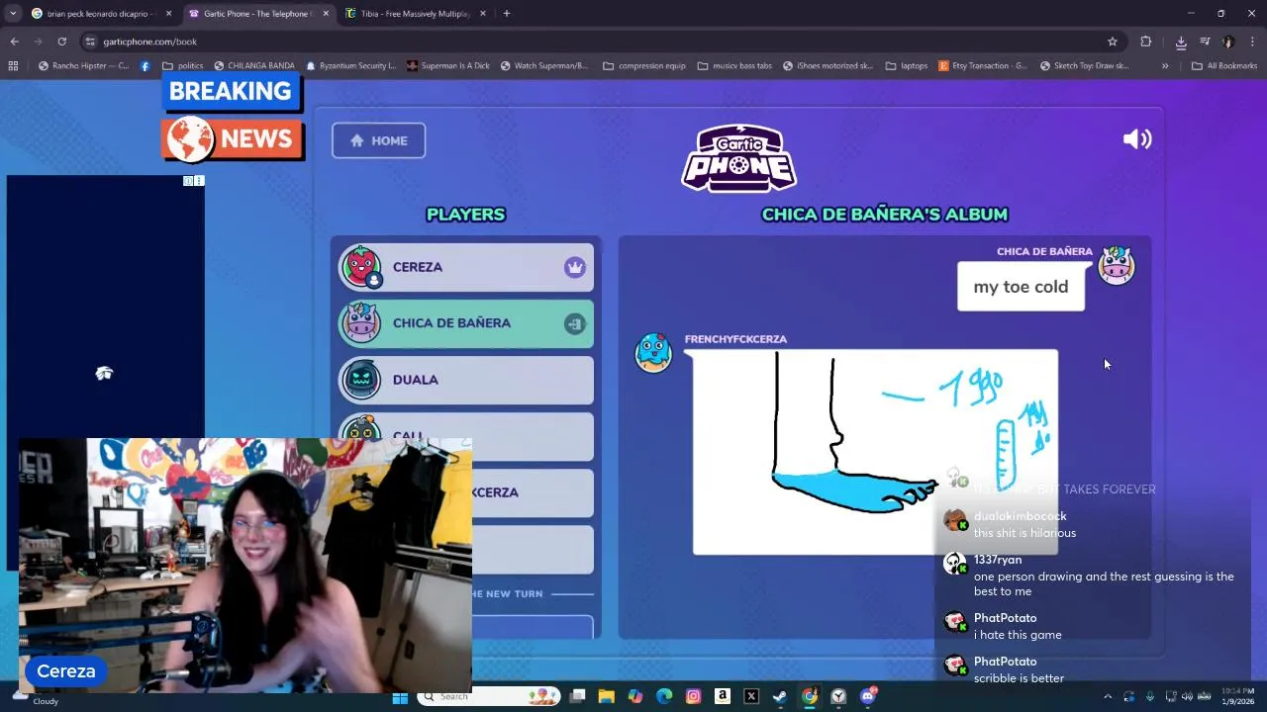Image resolution: width=1267 pixels, height=712 pixels.
Task: Select DUALA in the players list
Action: [x=466, y=380]
